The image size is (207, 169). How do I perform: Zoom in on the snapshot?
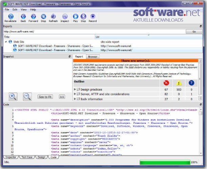pos(13,97)
